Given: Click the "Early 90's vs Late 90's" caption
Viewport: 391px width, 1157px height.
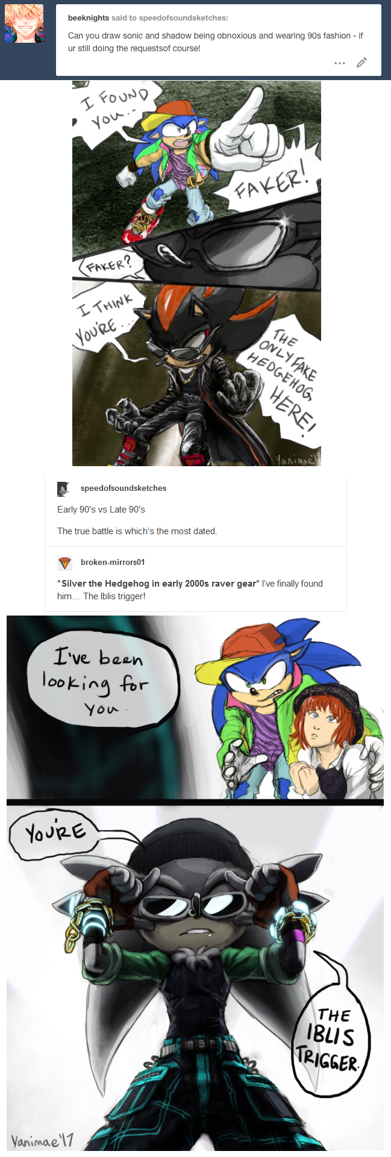Looking at the screenshot, I should point(101,510).
